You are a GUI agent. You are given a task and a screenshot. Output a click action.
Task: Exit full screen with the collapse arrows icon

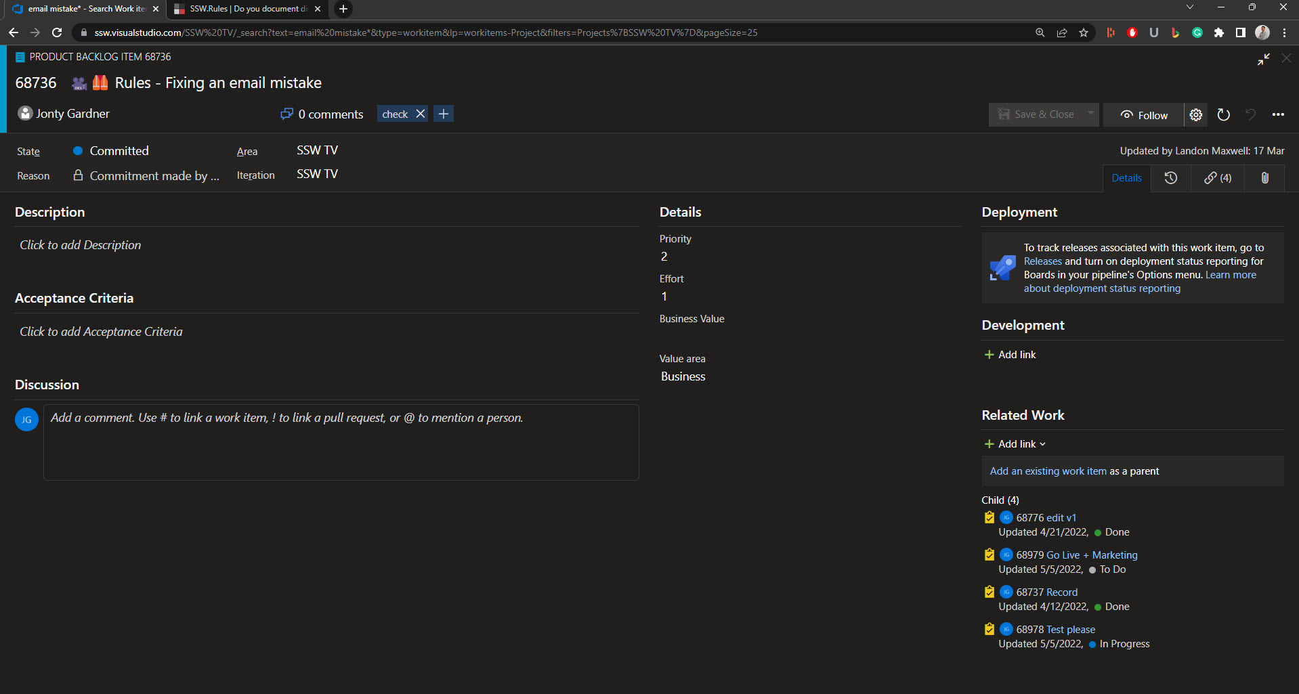(1263, 60)
